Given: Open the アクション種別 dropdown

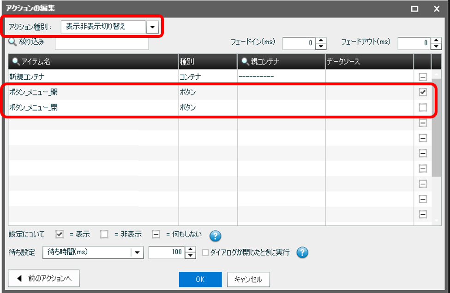Looking at the screenshot, I should (x=153, y=27).
